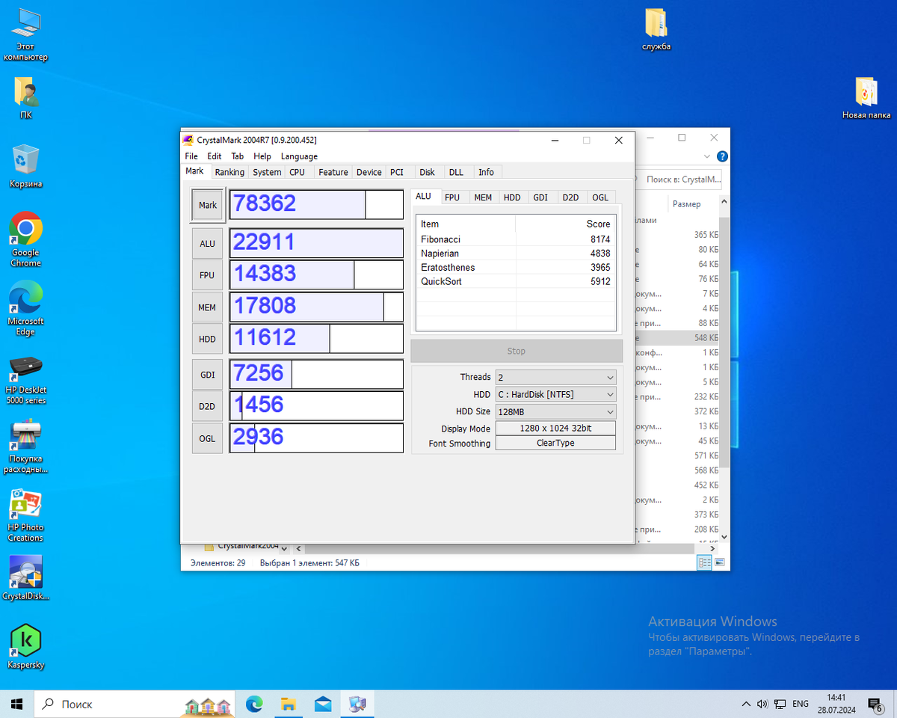Open HP DeskJet 5000 series shortcut
Image resolution: width=897 pixels, height=718 pixels.
(x=25, y=378)
